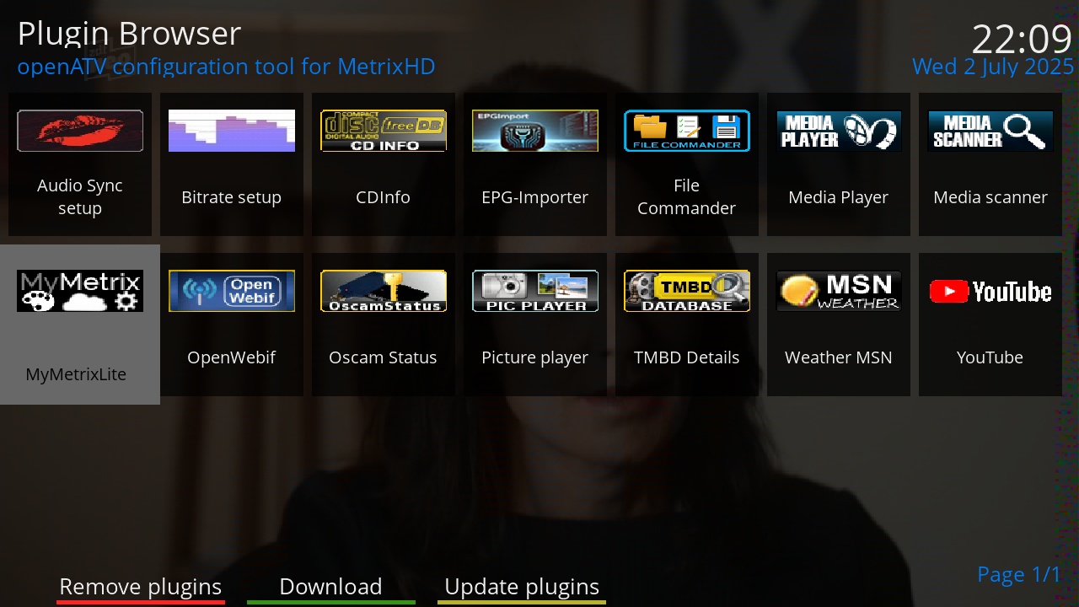Viewport: 1079px width, 607px height.
Task: Launch the Media Player icon
Action: pyautogui.click(x=839, y=132)
